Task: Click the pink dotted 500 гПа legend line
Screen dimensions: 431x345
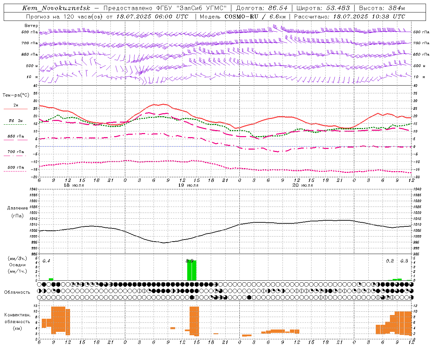Action: (x=15, y=171)
